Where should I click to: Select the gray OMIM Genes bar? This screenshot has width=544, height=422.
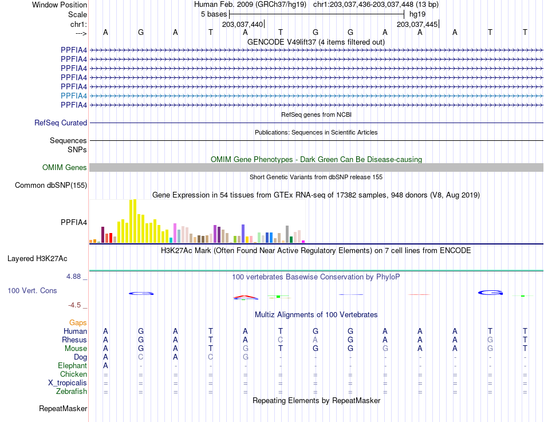click(x=316, y=168)
